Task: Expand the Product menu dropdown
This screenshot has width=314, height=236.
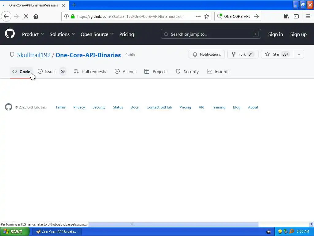Action: pyautogui.click(x=33, y=34)
